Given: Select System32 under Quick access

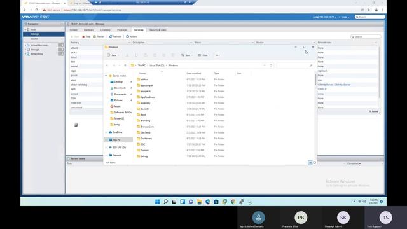Looking at the screenshot, I should coord(119,118).
